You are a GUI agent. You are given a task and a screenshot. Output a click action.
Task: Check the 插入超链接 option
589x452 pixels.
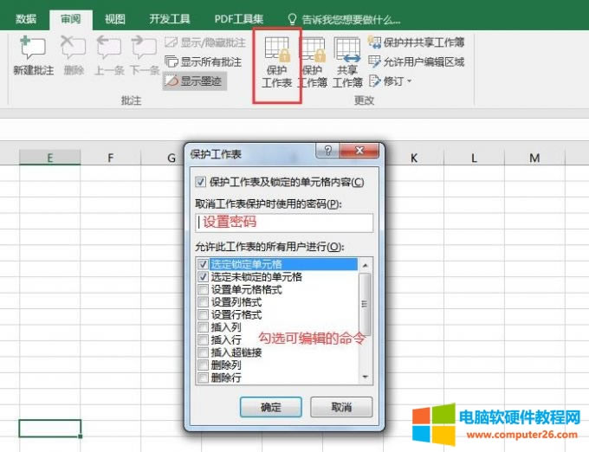pos(203,353)
